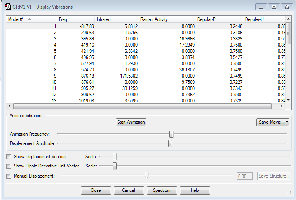Viewport: 296px width, 200px height.
Task: Click the Depolar-P value 0.5427
Action: click(236, 57)
